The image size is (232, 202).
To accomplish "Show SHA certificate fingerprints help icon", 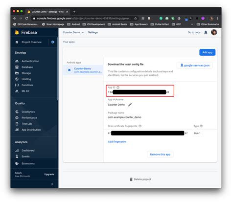I will pos(140,126).
